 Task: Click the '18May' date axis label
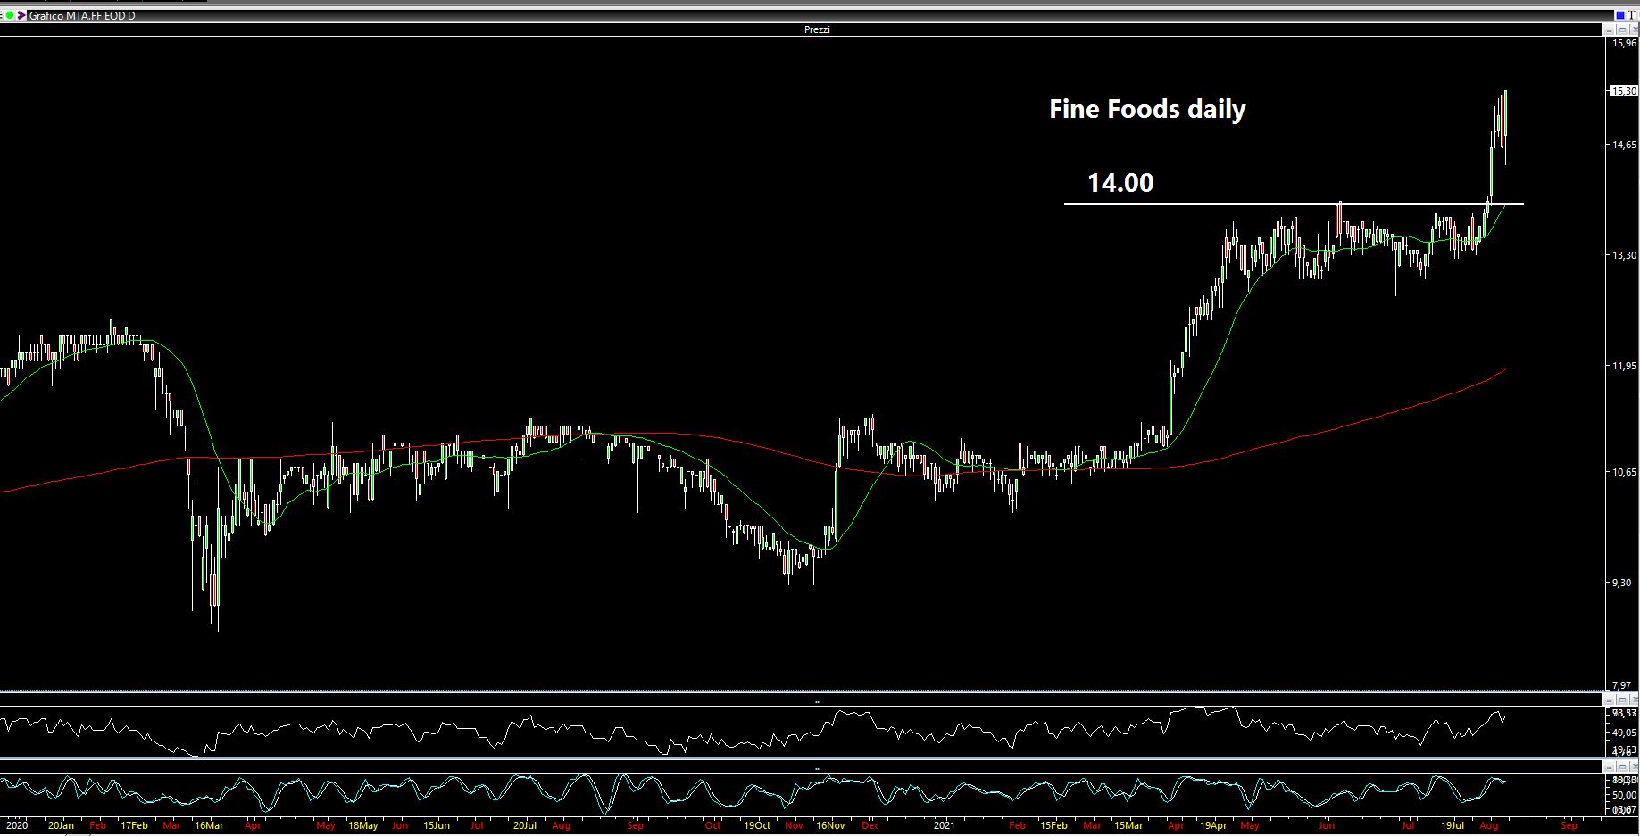pyautogui.click(x=362, y=825)
